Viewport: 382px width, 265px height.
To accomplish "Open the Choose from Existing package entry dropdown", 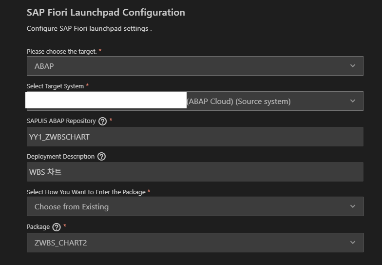I will pos(195,206).
